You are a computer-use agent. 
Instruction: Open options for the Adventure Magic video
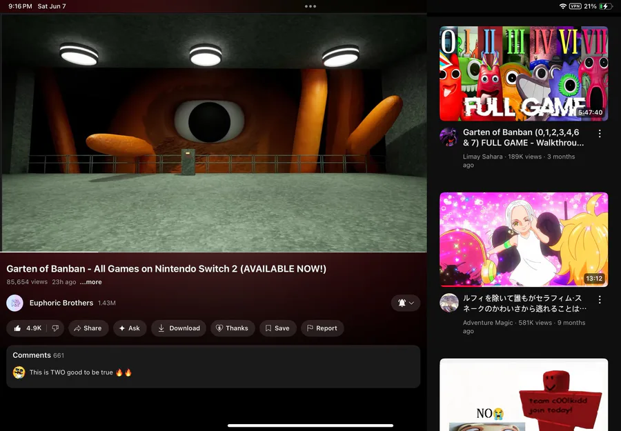pos(600,299)
